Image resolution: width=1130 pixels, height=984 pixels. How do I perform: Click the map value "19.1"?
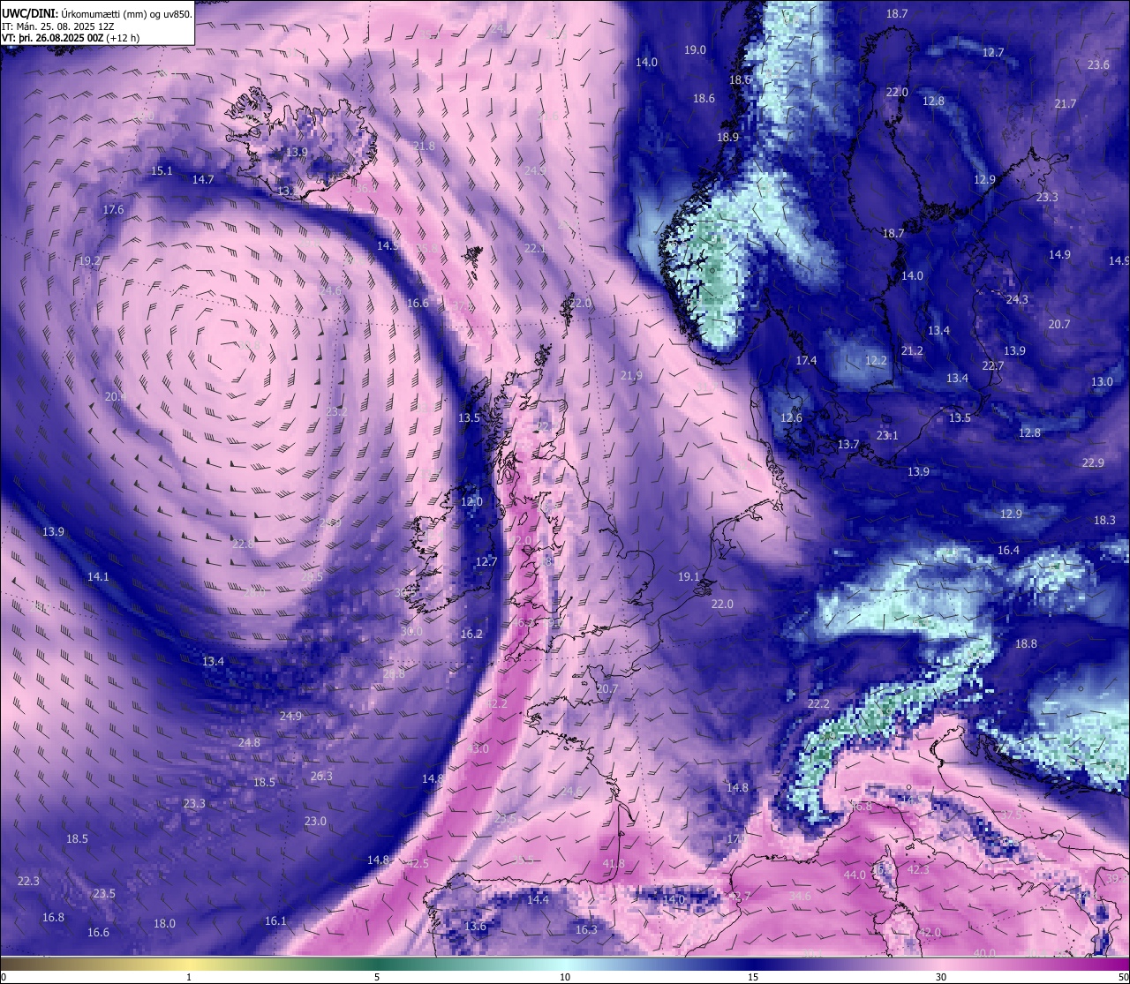[689, 577]
